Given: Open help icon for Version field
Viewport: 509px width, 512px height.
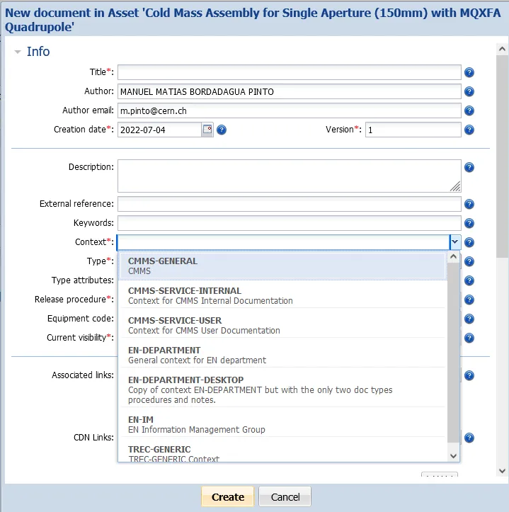Looking at the screenshot, I should tap(469, 130).
